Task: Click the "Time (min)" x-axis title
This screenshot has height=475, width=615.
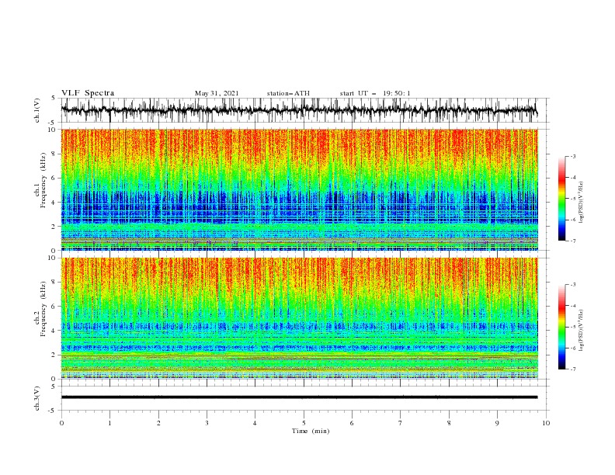Action: coord(311,431)
